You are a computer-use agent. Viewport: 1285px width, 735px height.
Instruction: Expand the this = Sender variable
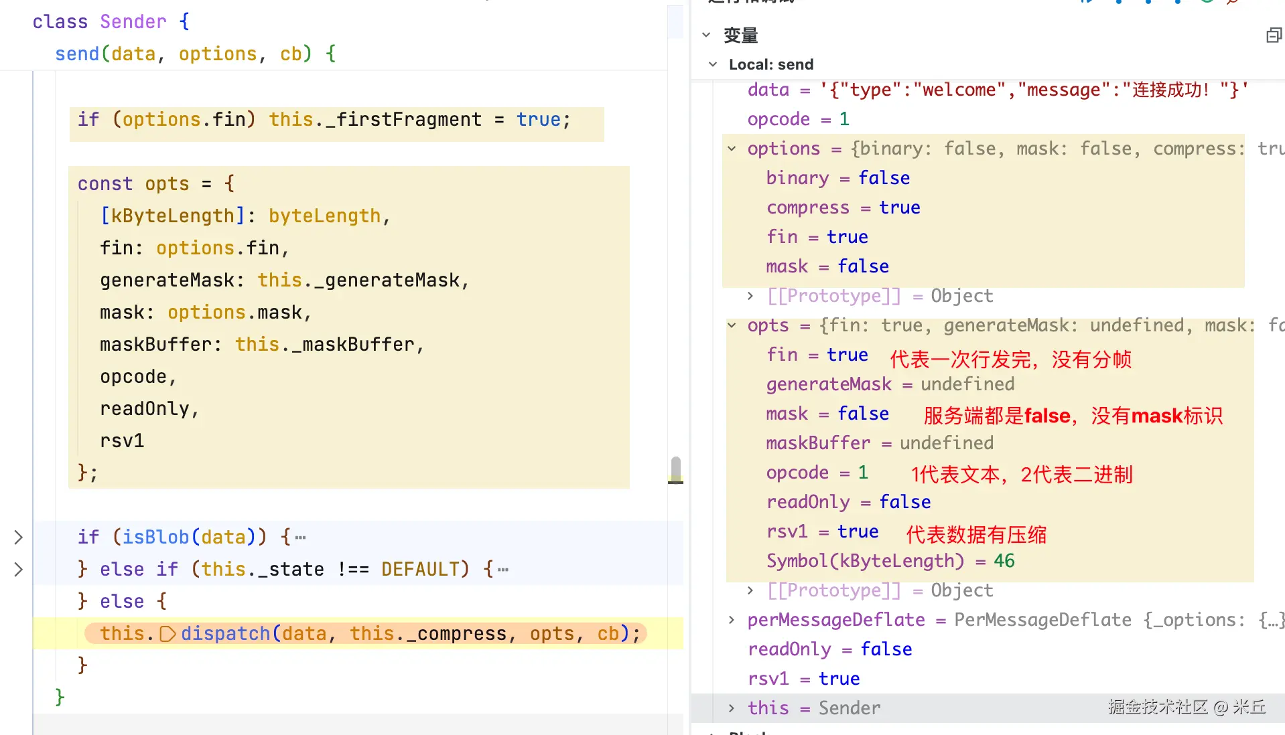[732, 708]
